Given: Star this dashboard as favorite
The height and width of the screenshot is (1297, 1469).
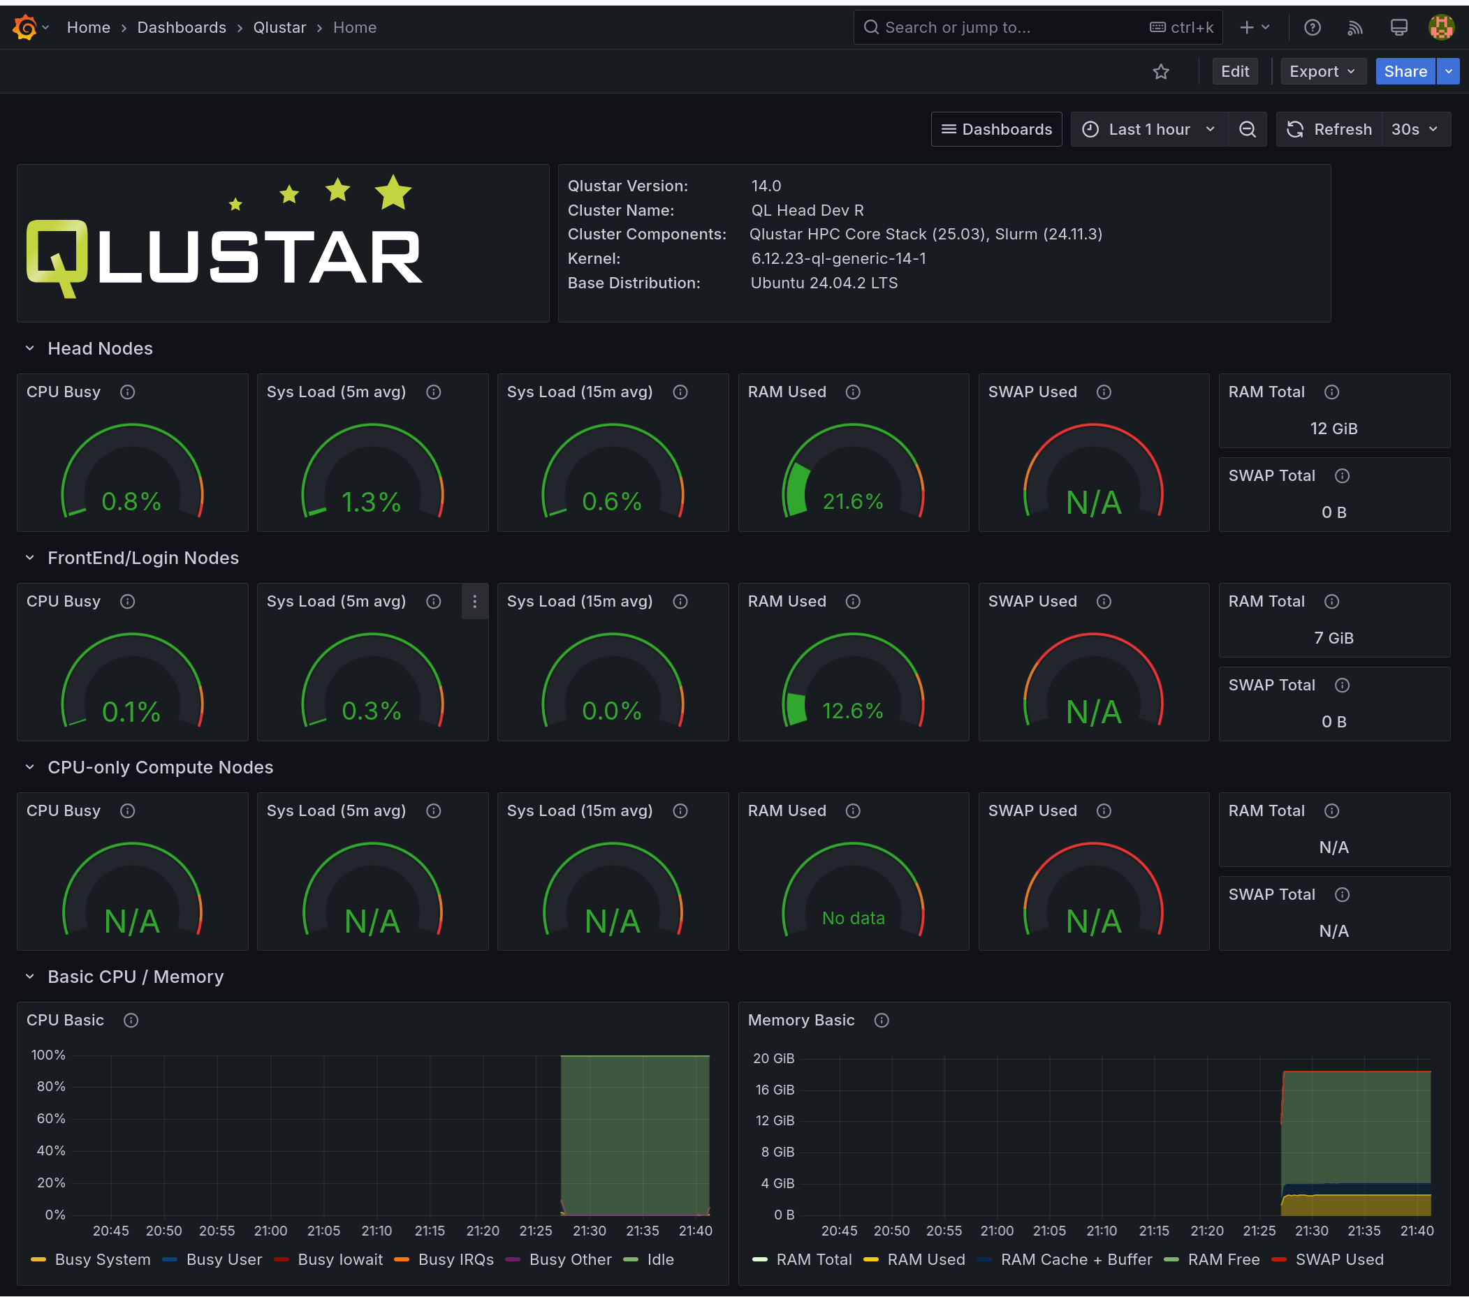Looking at the screenshot, I should (1162, 71).
